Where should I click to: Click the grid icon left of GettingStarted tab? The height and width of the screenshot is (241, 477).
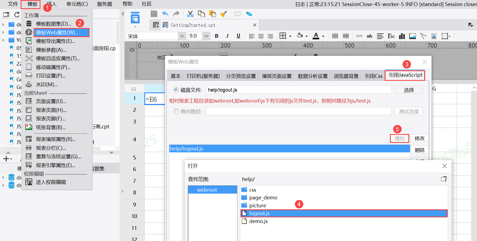pos(156,25)
